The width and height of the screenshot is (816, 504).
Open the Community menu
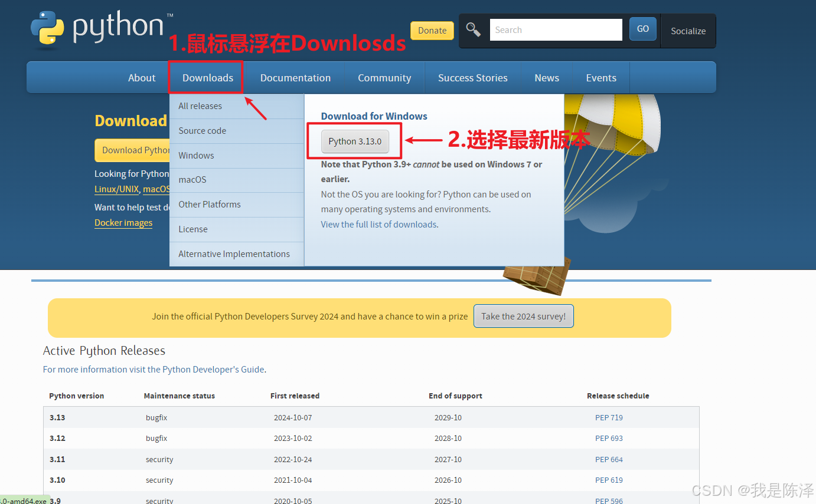[x=384, y=78]
